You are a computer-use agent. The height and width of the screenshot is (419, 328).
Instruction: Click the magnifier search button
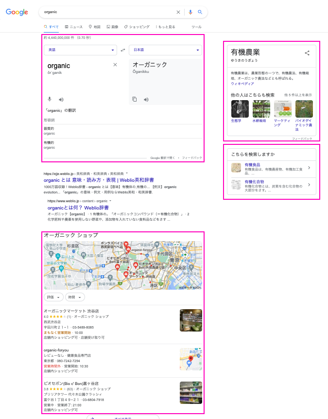coord(200,12)
